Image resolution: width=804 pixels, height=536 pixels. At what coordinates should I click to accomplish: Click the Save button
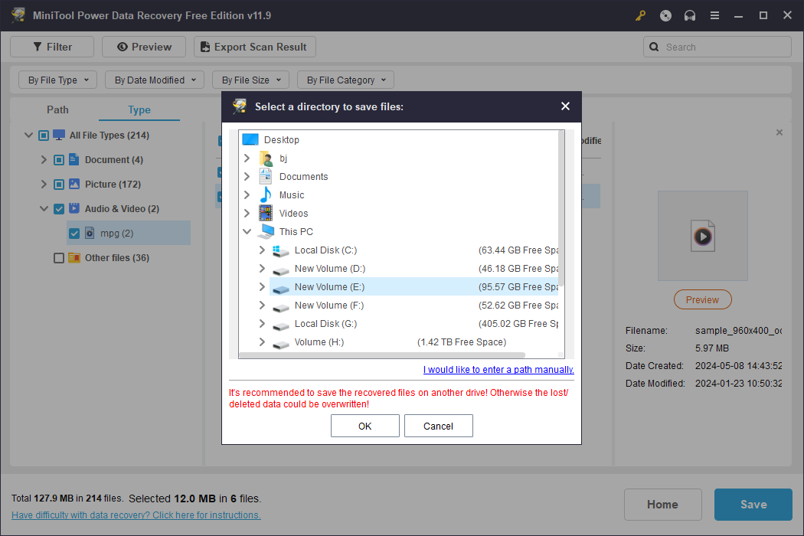pyautogui.click(x=753, y=505)
